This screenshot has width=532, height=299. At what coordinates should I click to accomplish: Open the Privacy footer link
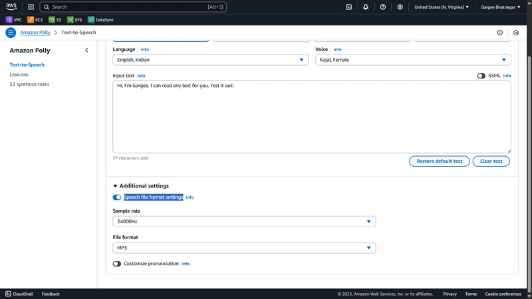[450, 294]
